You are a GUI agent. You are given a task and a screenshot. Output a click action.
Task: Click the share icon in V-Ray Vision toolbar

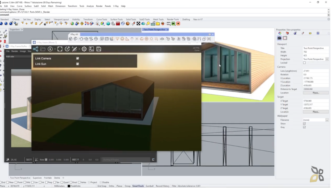point(36,49)
